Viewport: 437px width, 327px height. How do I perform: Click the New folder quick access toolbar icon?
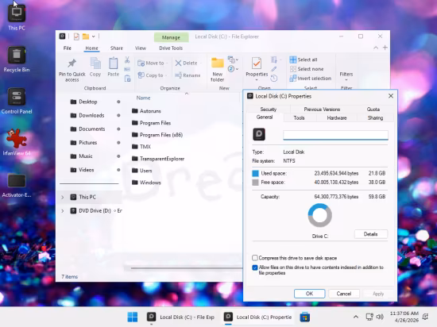pos(86,37)
